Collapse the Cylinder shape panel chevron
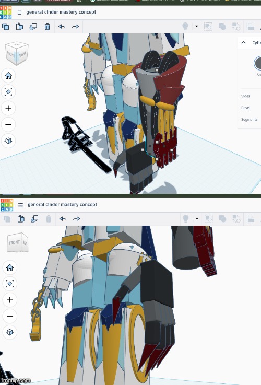261x385 pixels. pos(244,42)
